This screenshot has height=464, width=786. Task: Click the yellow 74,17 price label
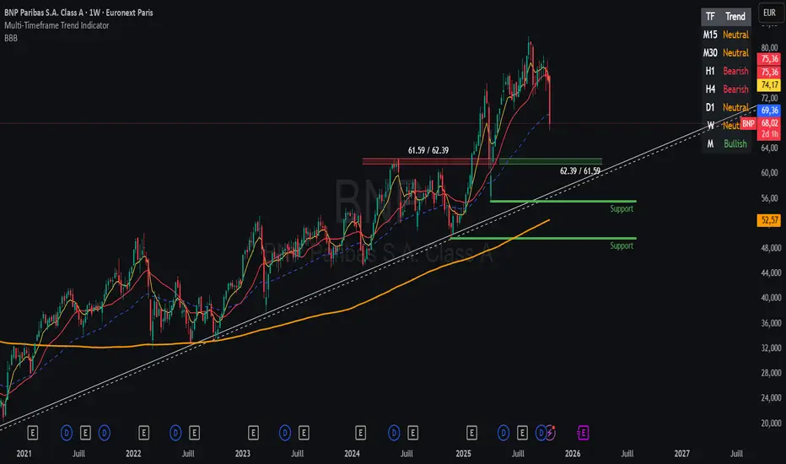769,84
